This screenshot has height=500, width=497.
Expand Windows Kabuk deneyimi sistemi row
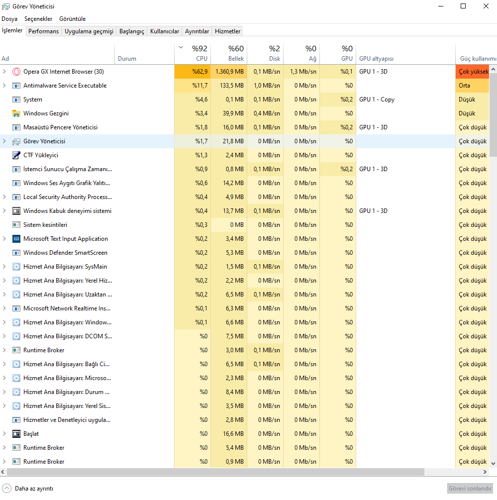(4, 211)
